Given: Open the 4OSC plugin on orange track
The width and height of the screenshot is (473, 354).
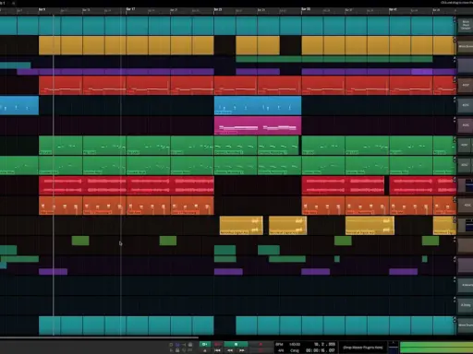Looking at the screenshot, I should point(467,205).
